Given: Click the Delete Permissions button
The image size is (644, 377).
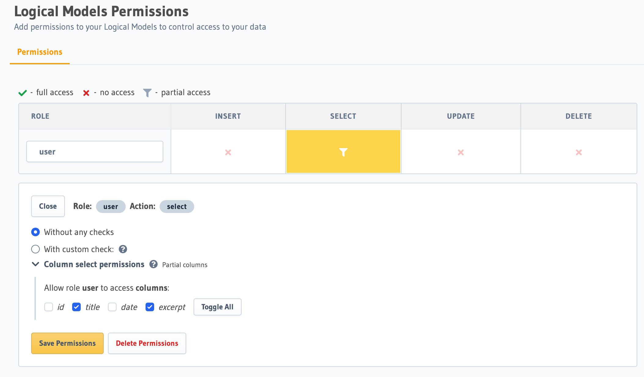Looking at the screenshot, I should click(x=147, y=343).
